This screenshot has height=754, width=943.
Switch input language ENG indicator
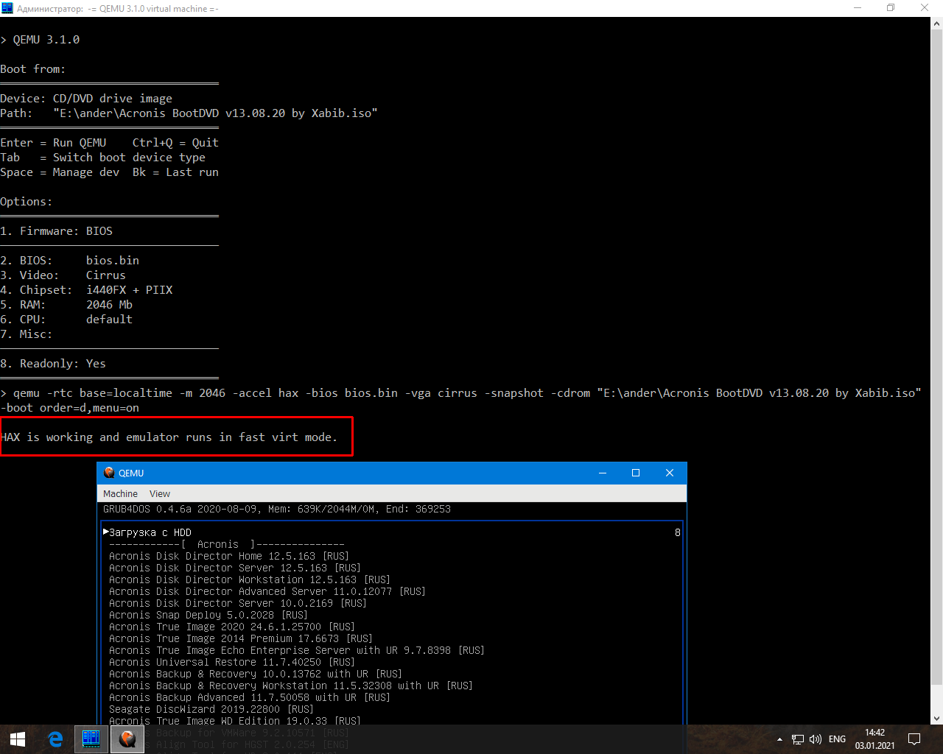pyautogui.click(x=837, y=739)
